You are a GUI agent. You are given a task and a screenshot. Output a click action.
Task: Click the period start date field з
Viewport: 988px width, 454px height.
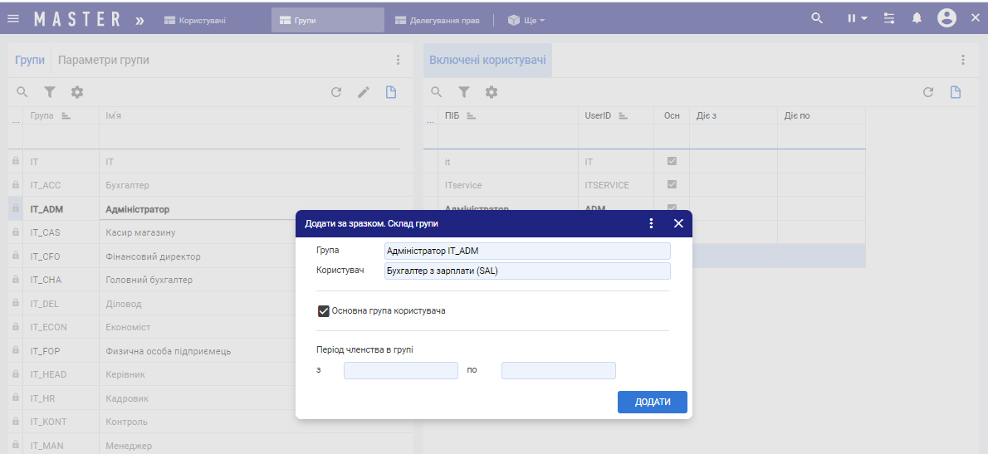401,370
